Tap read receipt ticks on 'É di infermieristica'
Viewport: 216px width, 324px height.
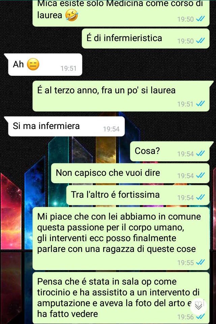(200, 41)
